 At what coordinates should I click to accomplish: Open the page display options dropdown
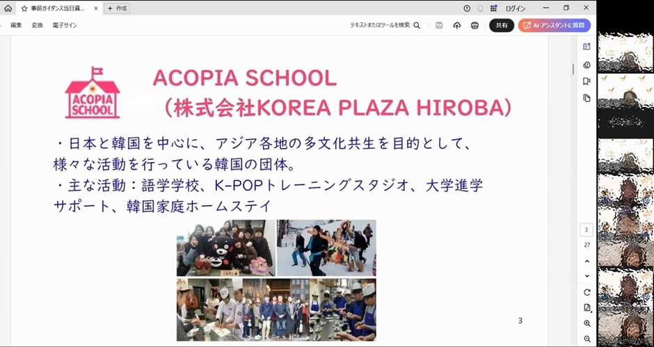click(x=587, y=308)
